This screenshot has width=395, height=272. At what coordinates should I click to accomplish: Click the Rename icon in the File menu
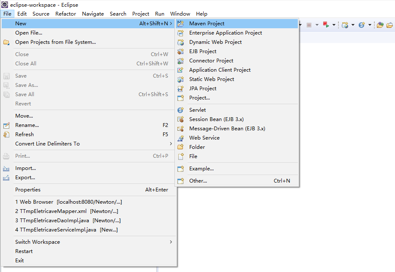[6, 125]
